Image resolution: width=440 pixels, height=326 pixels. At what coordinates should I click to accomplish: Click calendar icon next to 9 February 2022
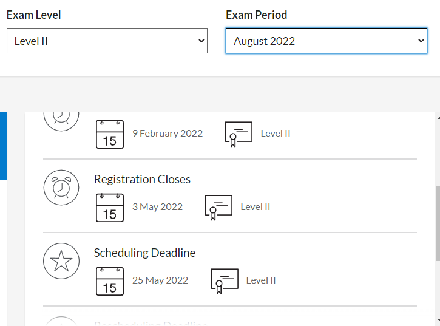coord(110,134)
